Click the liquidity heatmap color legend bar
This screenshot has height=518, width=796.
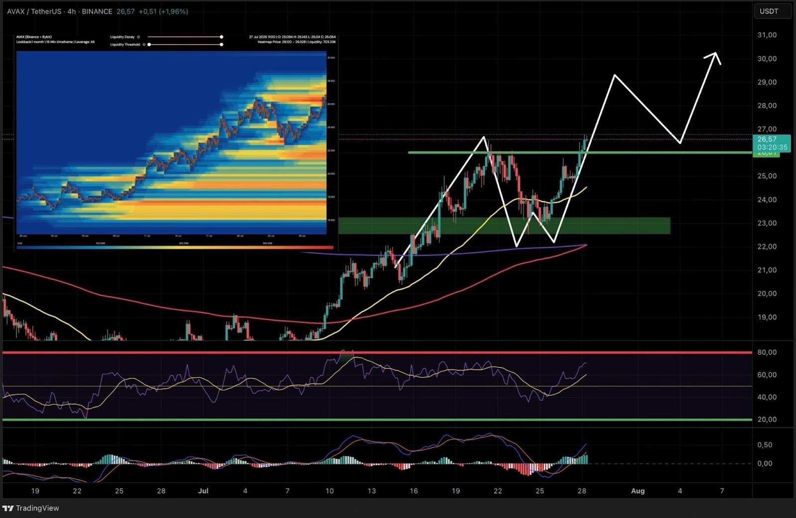click(x=174, y=247)
